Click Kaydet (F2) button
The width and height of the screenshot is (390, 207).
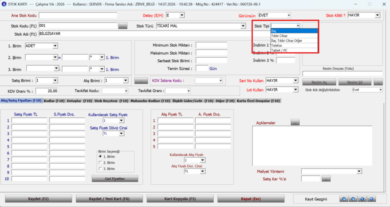point(38,199)
